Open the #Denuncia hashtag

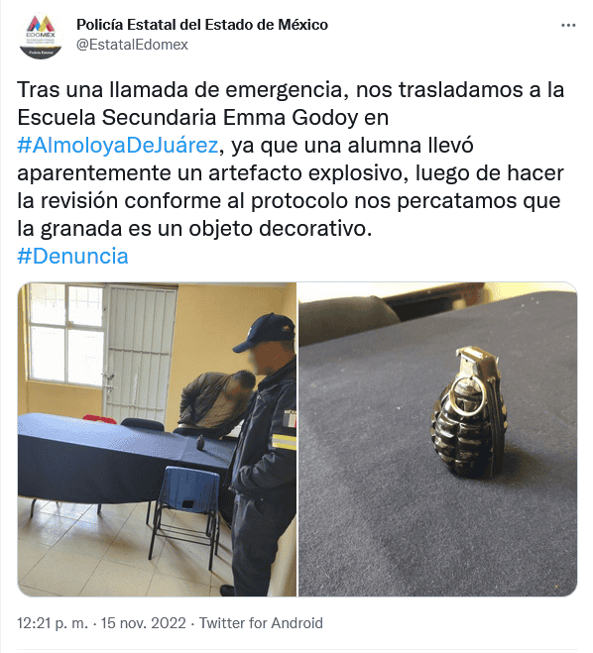pyautogui.click(x=72, y=256)
